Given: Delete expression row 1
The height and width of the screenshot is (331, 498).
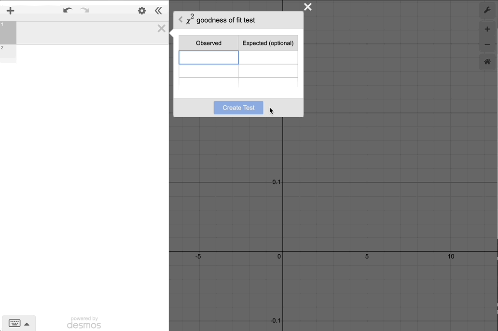Looking at the screenshot, I should pos(161,29).
